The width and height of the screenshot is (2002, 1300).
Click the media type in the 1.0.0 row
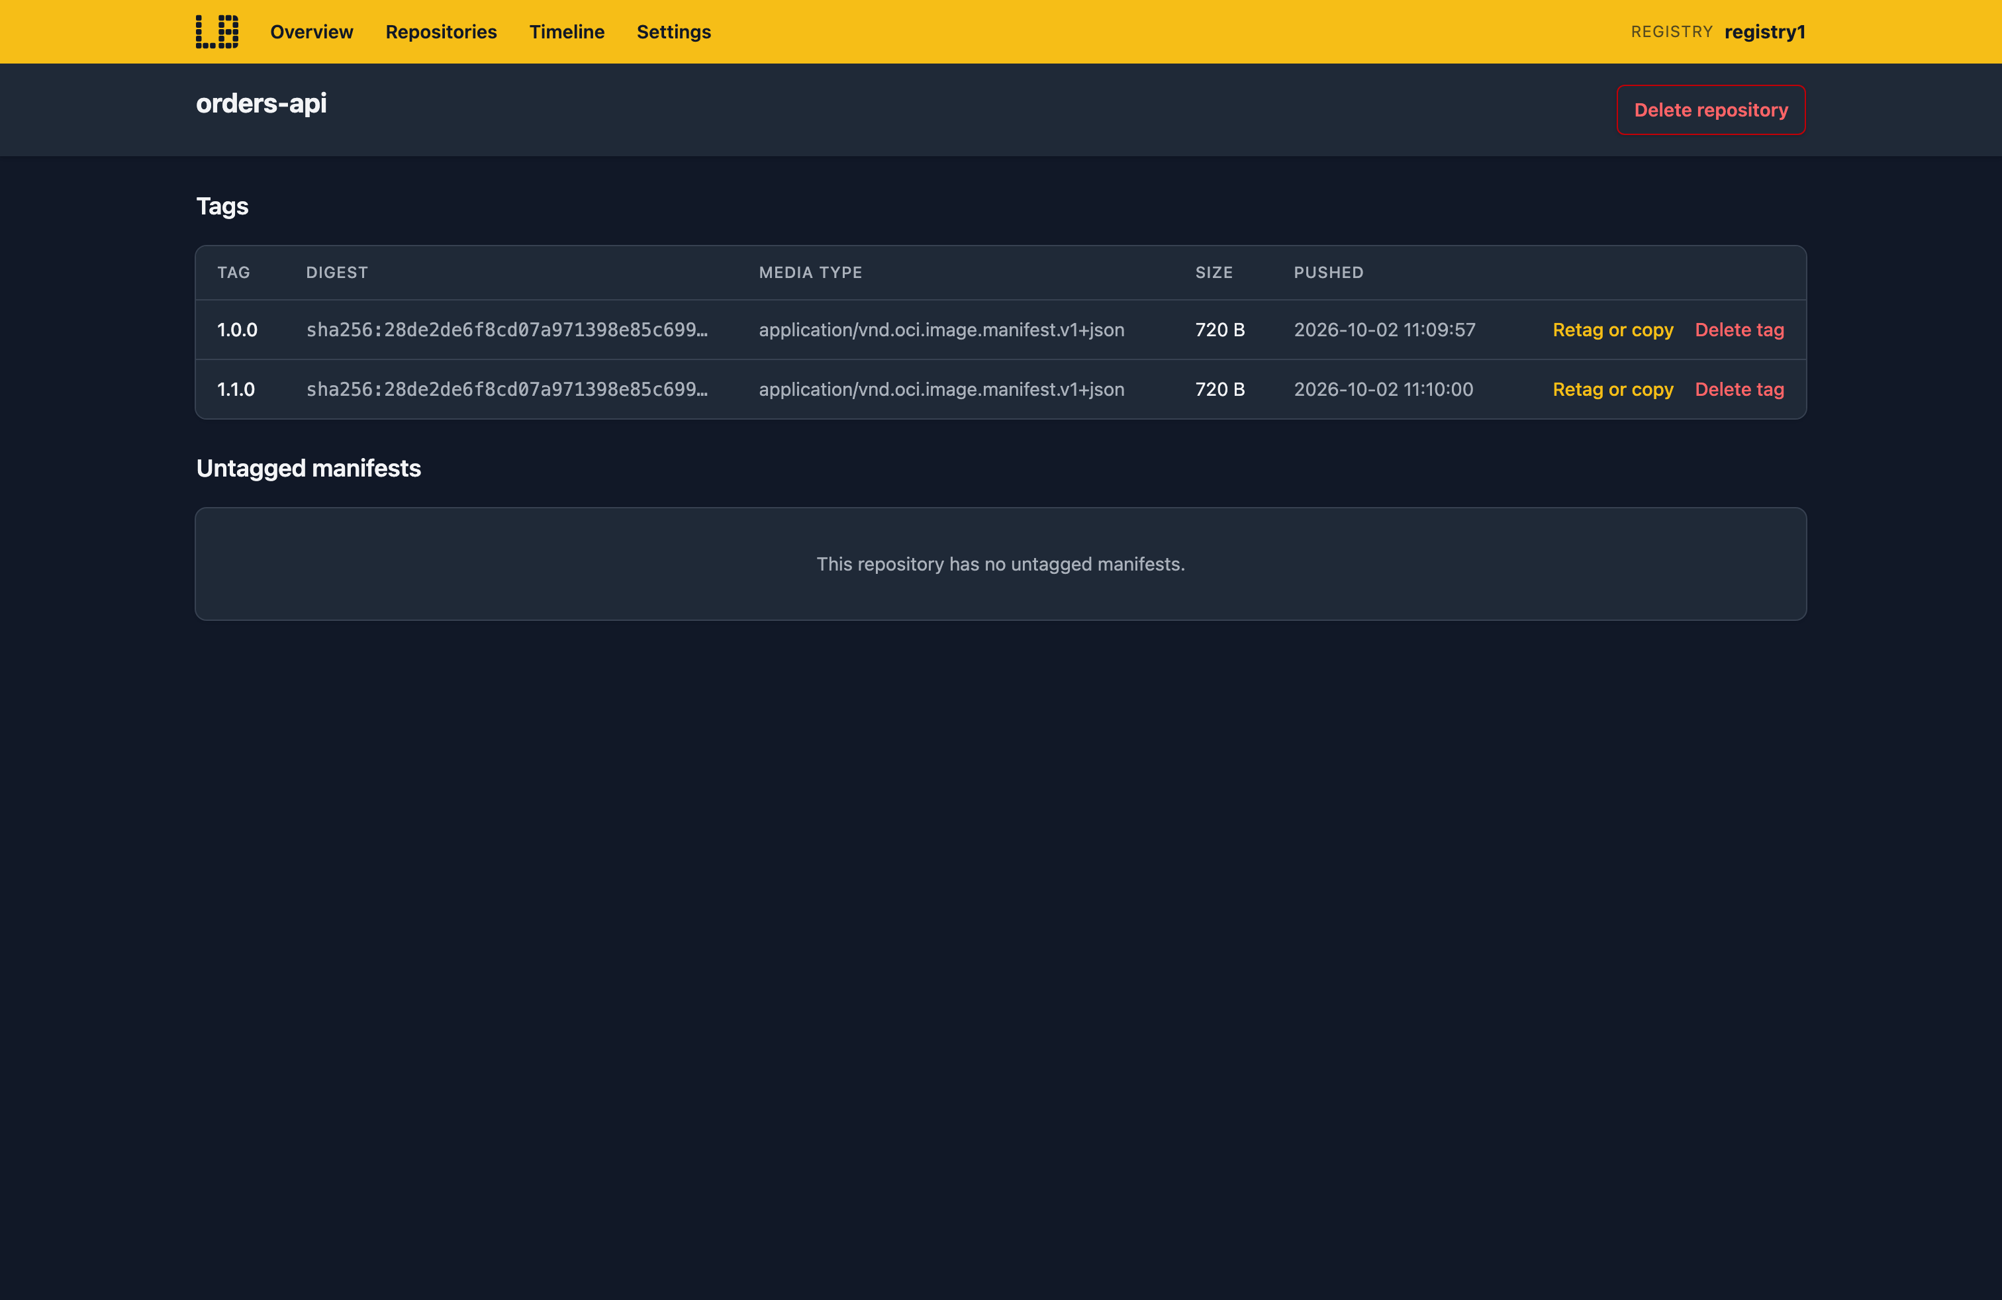click(941, 330)
